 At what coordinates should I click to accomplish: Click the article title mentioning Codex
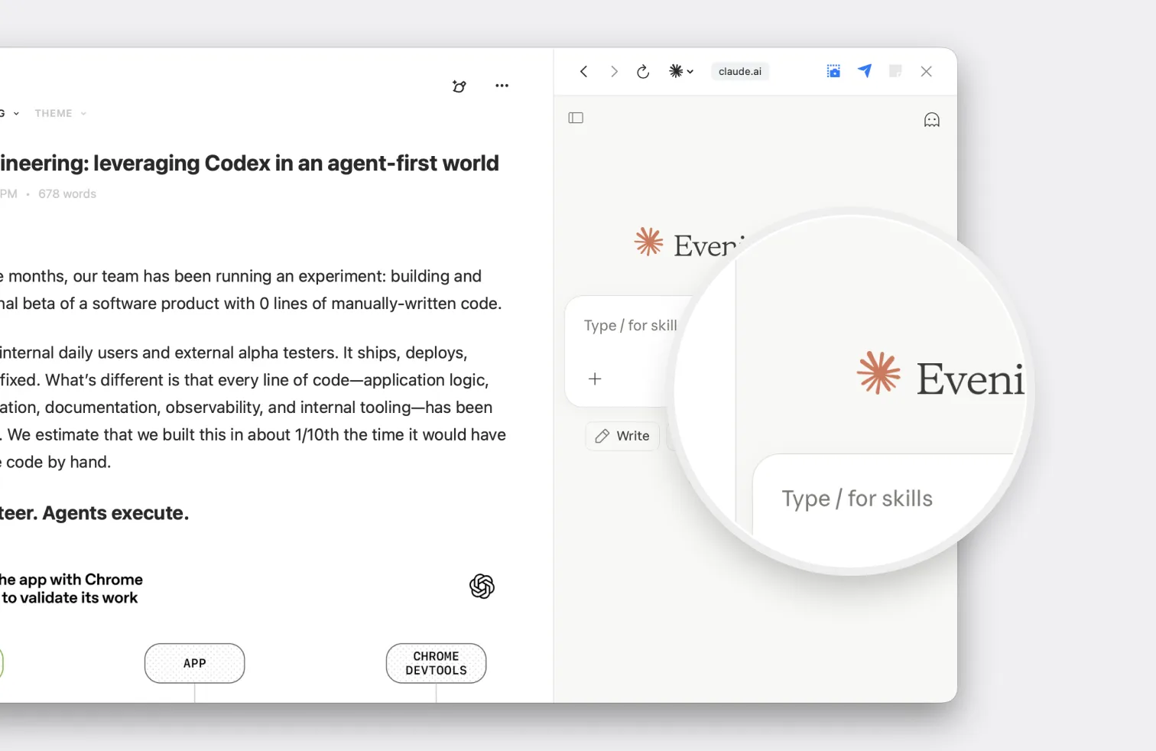point(249,164)
